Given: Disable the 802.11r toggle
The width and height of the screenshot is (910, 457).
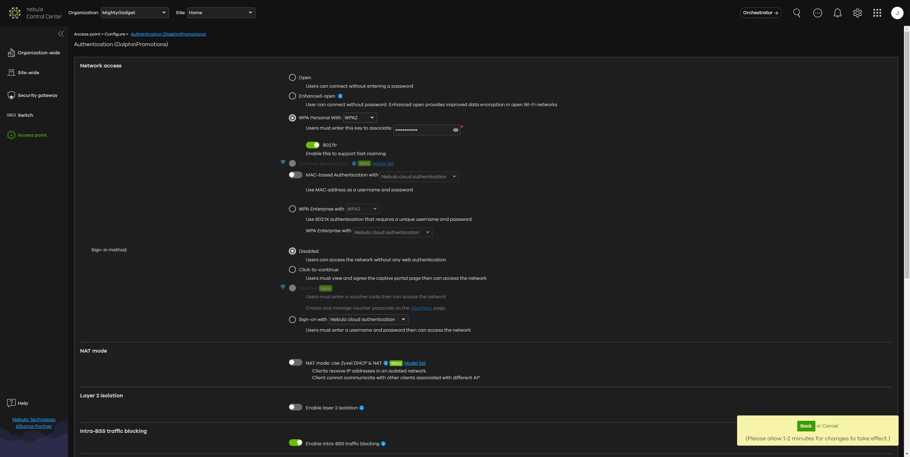Looking at the screenshot, I should tap(312, 145).
